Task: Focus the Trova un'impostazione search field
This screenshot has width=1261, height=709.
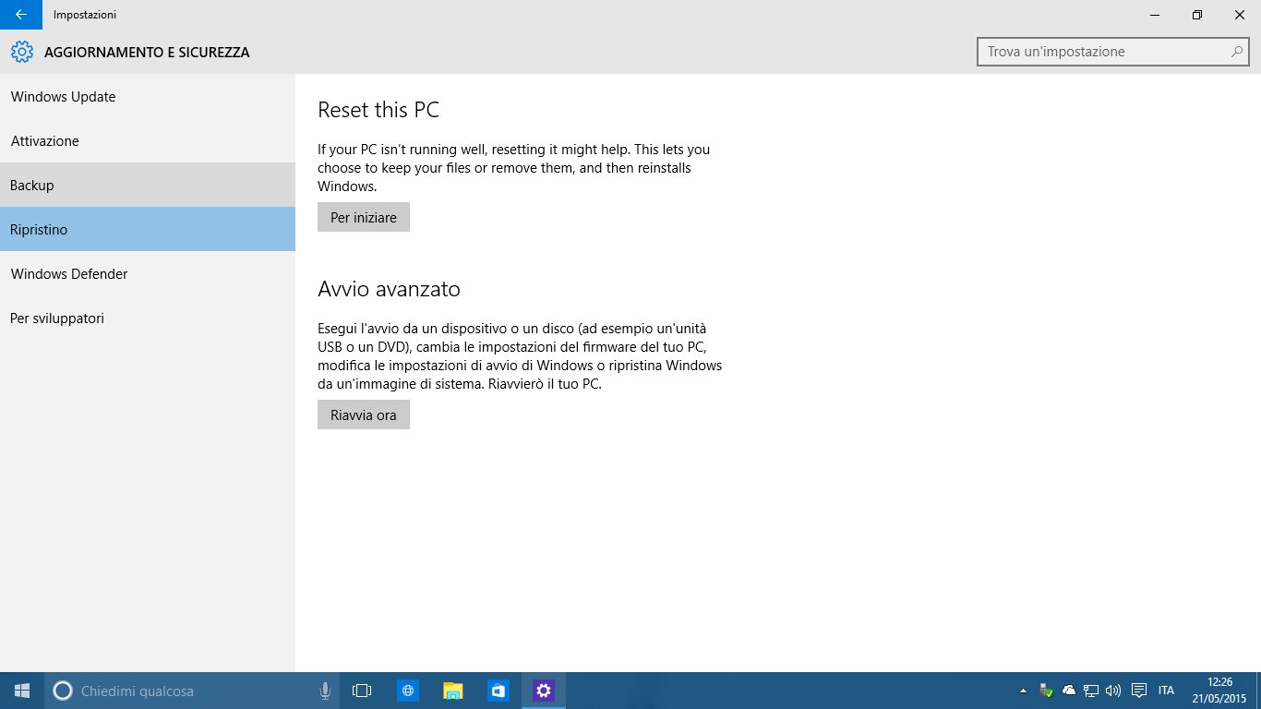Action: pyautogui.click(x=1113, y=52)
